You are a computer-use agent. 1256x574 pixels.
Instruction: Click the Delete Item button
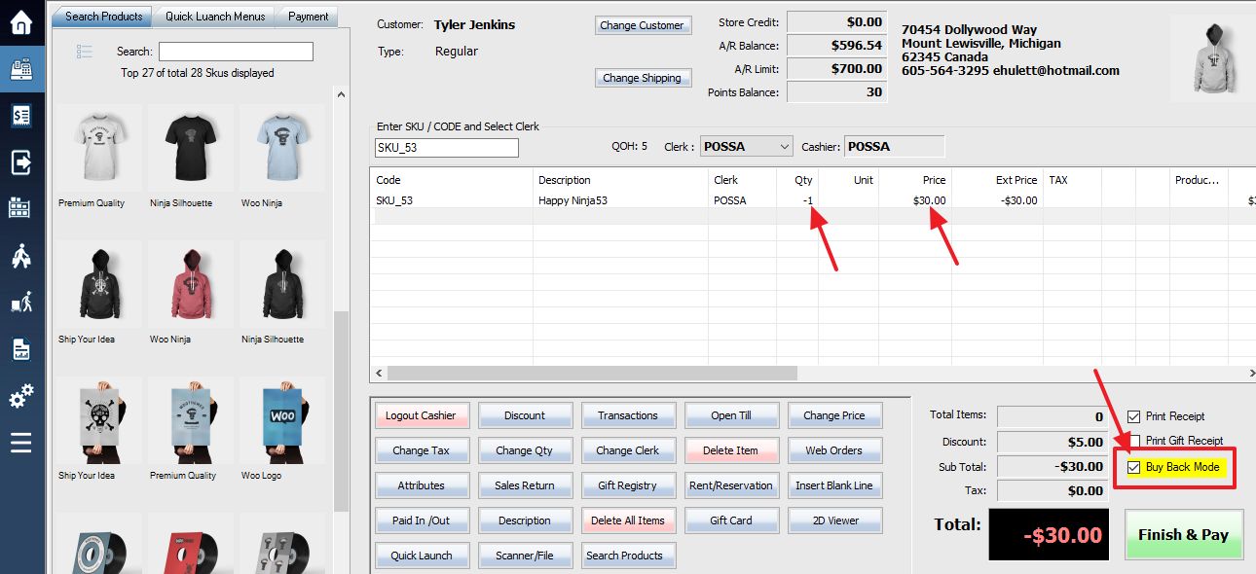pos(731,450)
